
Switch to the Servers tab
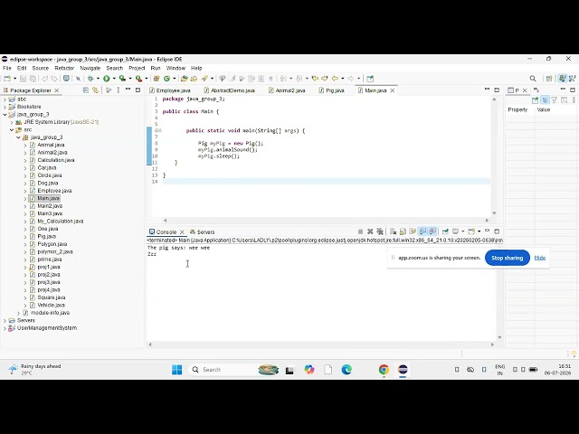coord(202,231)
